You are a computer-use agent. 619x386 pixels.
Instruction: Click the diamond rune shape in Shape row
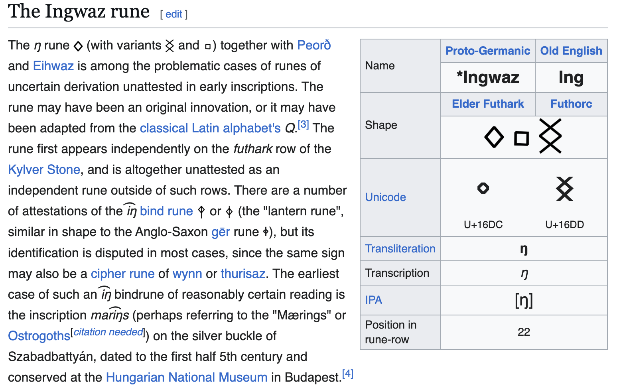[x=494, y=138]
